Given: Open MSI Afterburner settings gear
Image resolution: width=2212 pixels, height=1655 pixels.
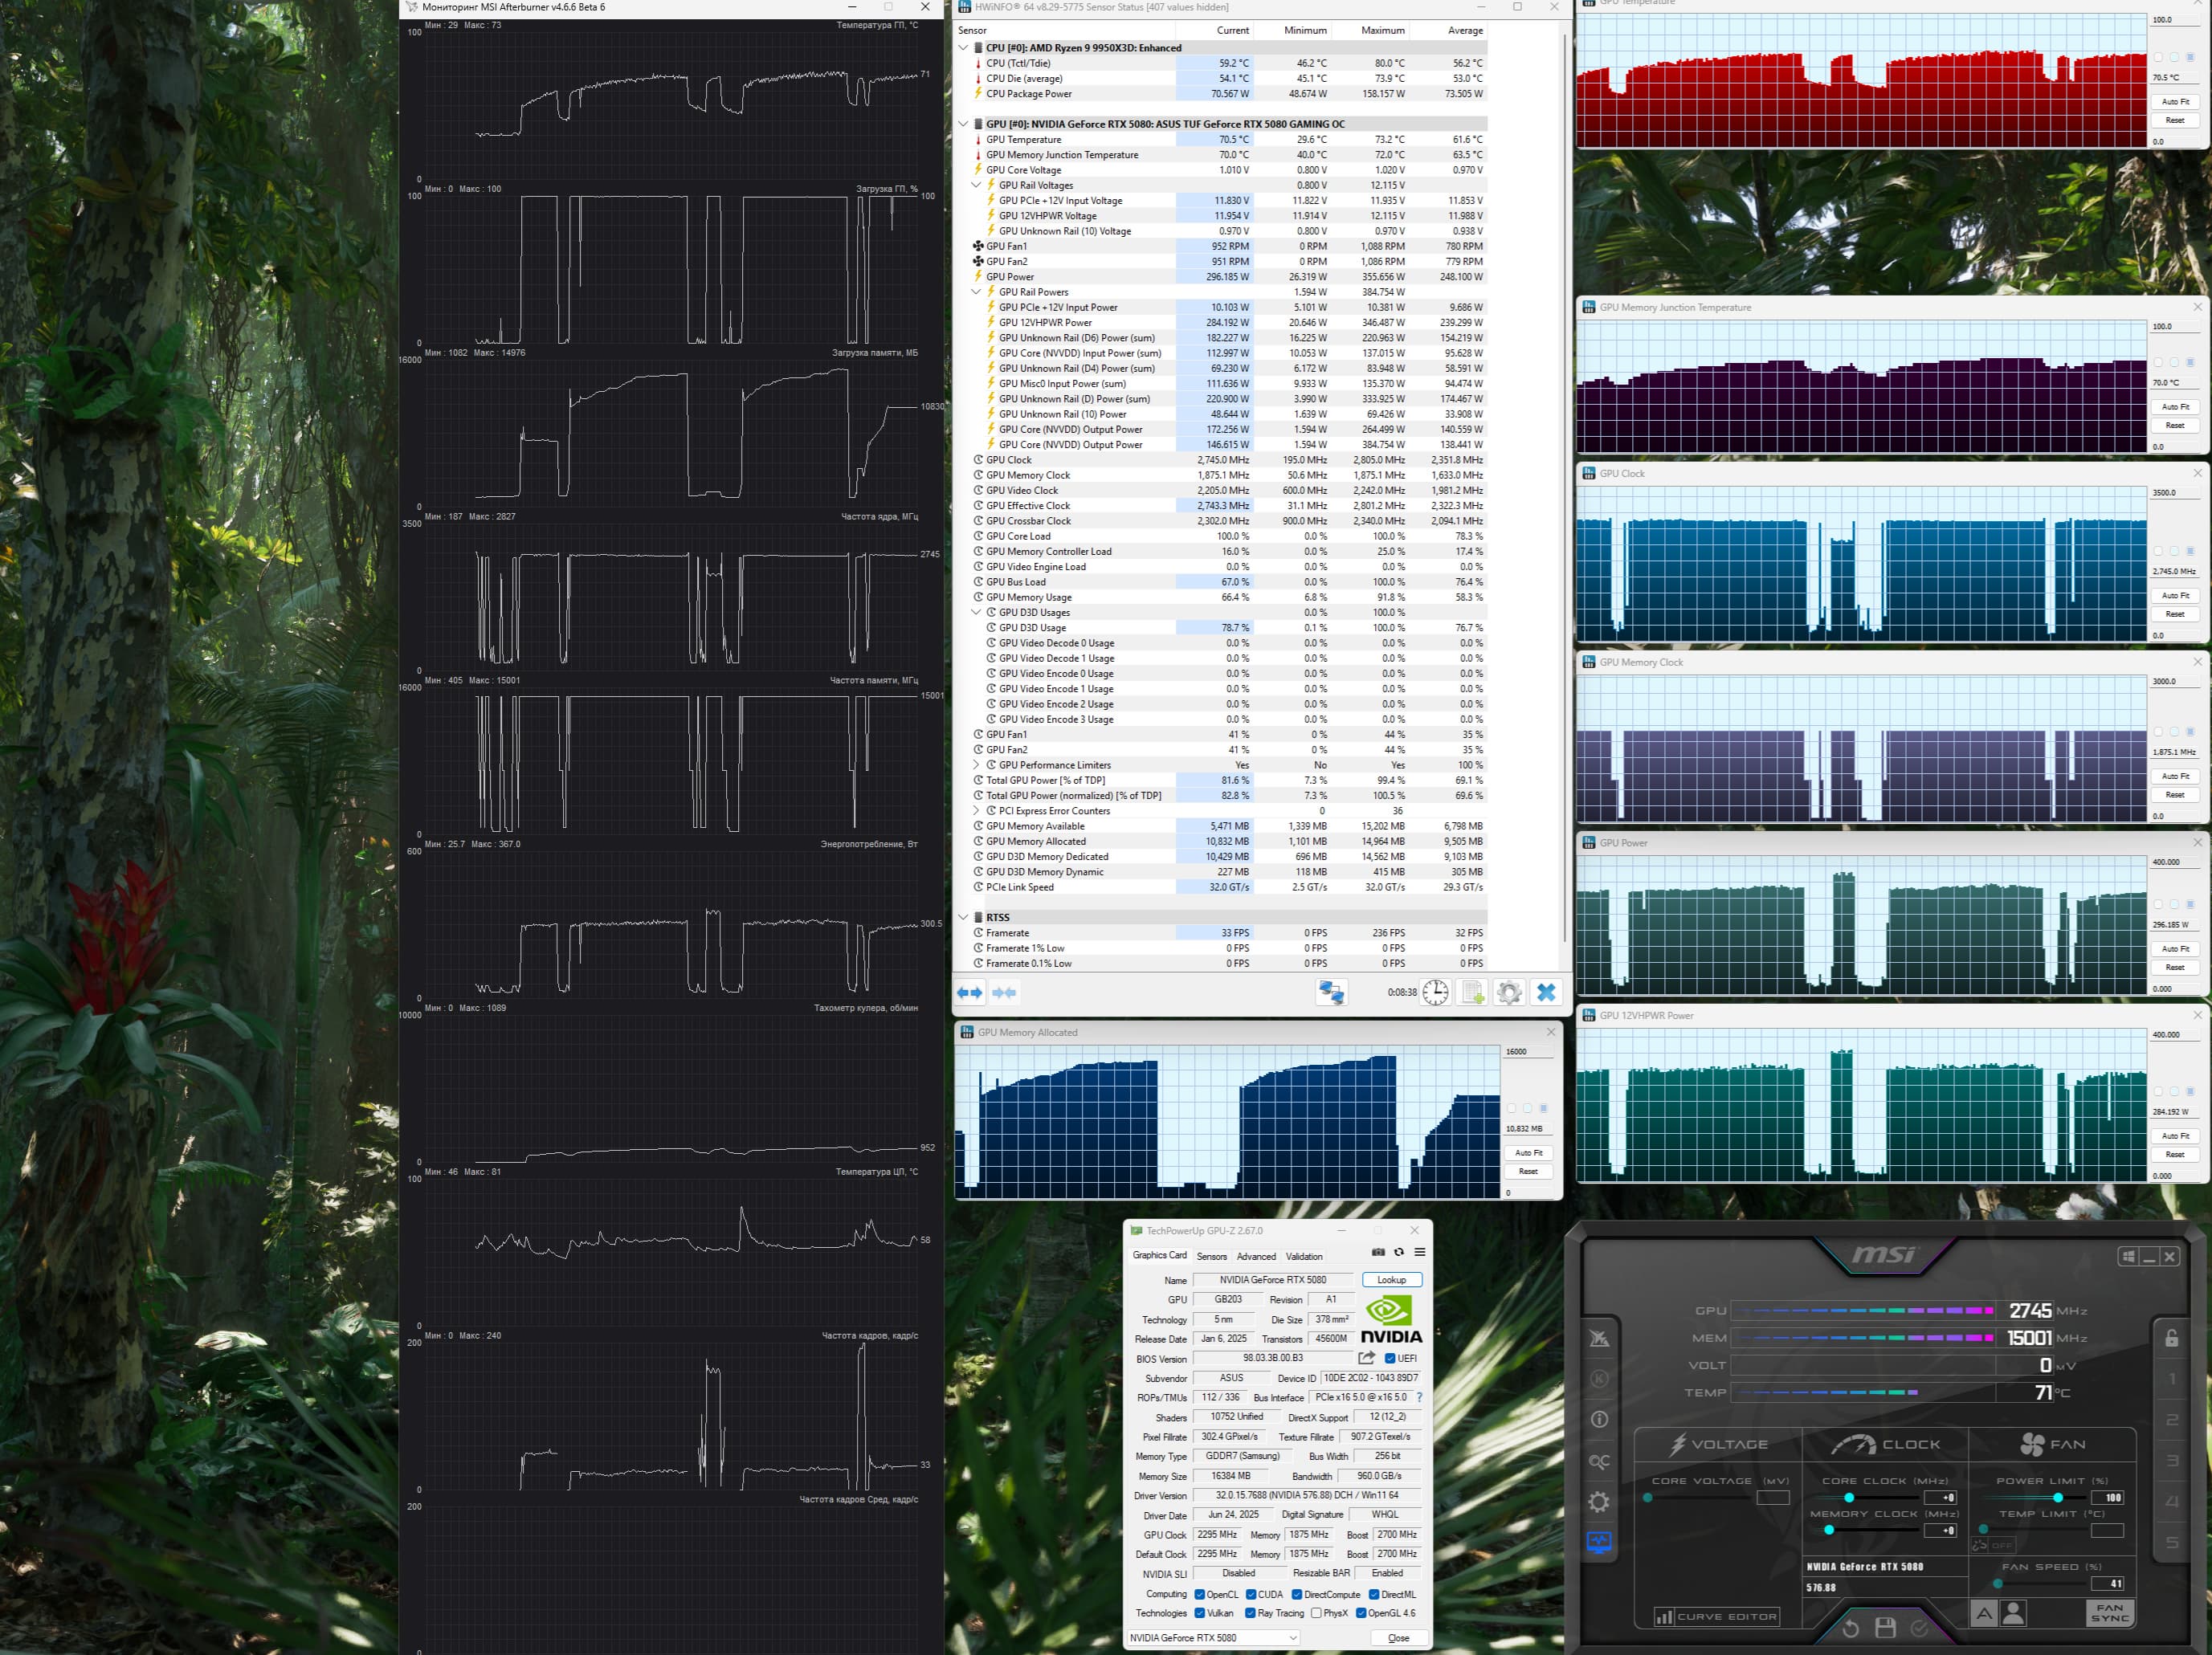Looking at the screenshot, I should (x=1599, y=1501).
